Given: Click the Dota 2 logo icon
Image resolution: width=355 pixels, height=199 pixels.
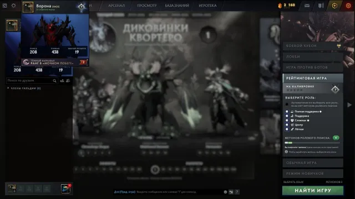Looking at the screenshot, I should [x=5, y=6].
